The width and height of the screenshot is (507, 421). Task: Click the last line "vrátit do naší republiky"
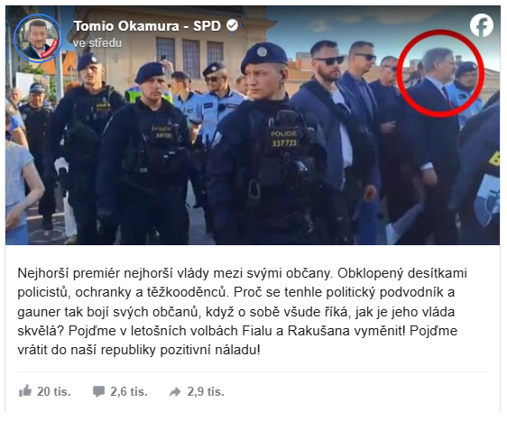click(x=138, y=350)
